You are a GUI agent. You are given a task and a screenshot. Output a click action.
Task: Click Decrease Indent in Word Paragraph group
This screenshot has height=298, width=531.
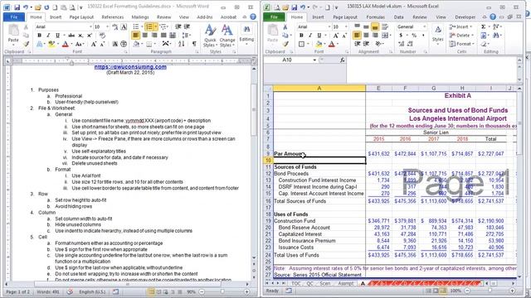click(x=178, y=26)
